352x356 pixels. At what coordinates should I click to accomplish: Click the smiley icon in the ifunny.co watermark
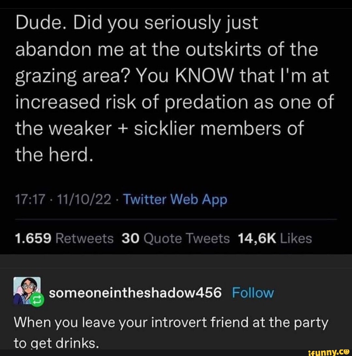point(346,352)
